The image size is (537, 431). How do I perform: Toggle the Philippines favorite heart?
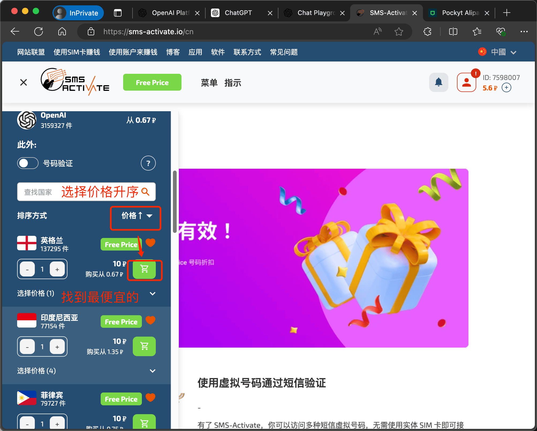pyautogui.click(x=150, y=398)
